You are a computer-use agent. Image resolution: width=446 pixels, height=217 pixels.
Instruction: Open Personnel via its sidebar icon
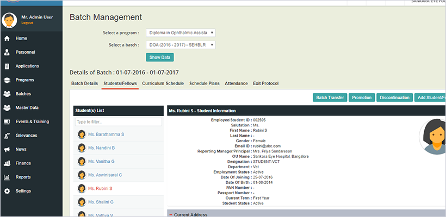coord(7,53)
